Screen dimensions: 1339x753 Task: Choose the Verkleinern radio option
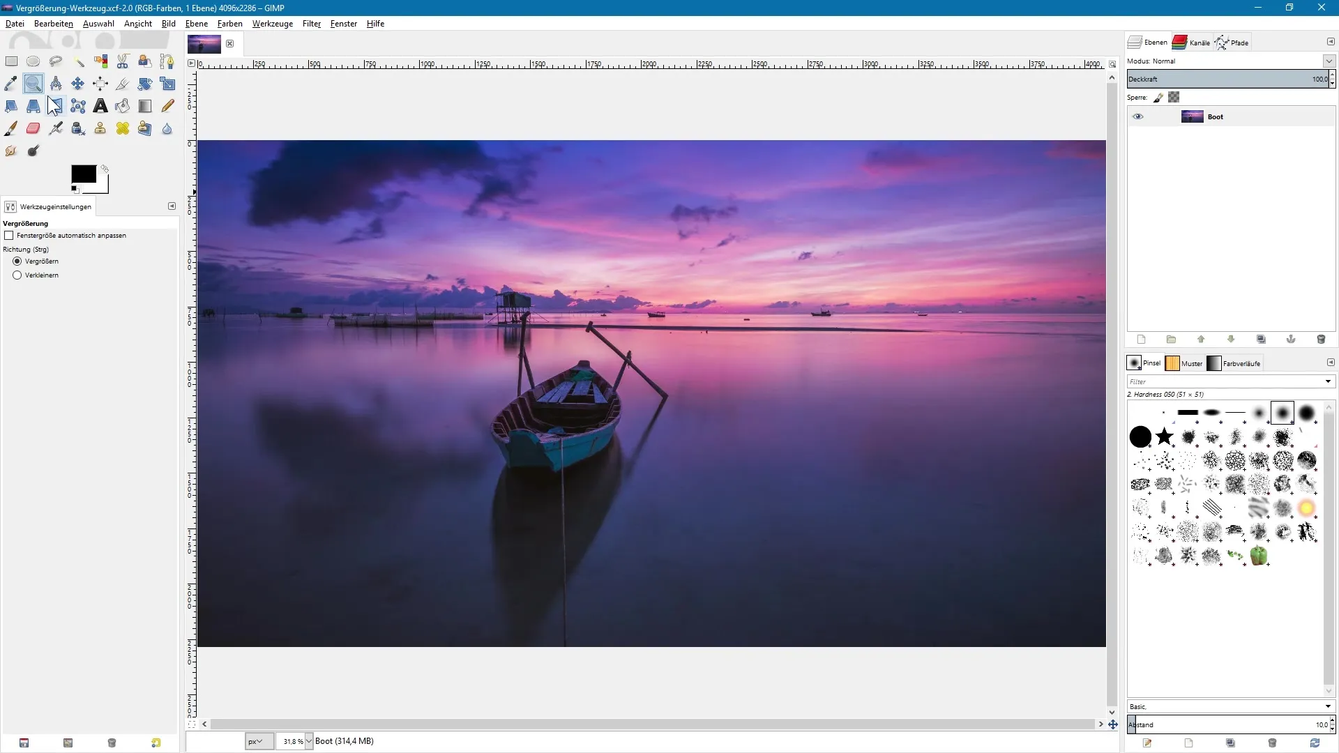(x=17, y=275)
